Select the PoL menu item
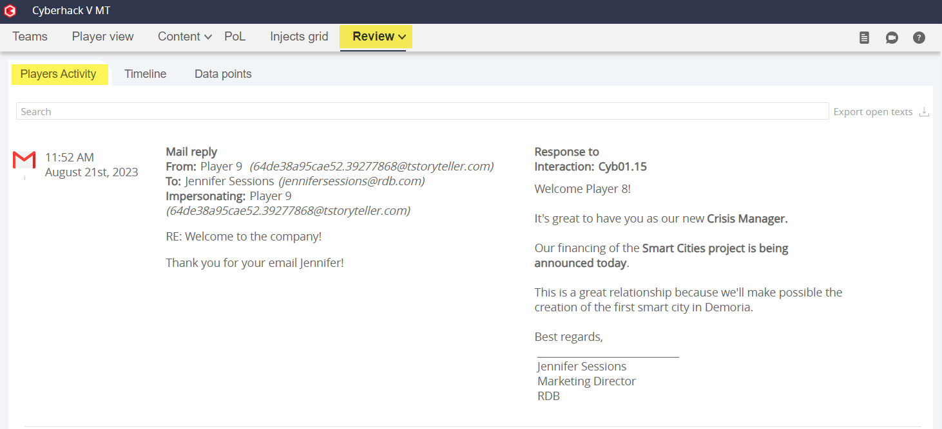Viewport: 942px width, 429px height. tap(235, 37)
